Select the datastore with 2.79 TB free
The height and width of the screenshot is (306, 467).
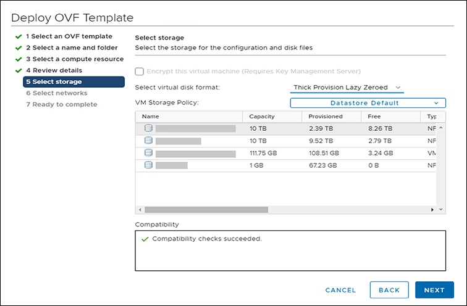point(286,141)
